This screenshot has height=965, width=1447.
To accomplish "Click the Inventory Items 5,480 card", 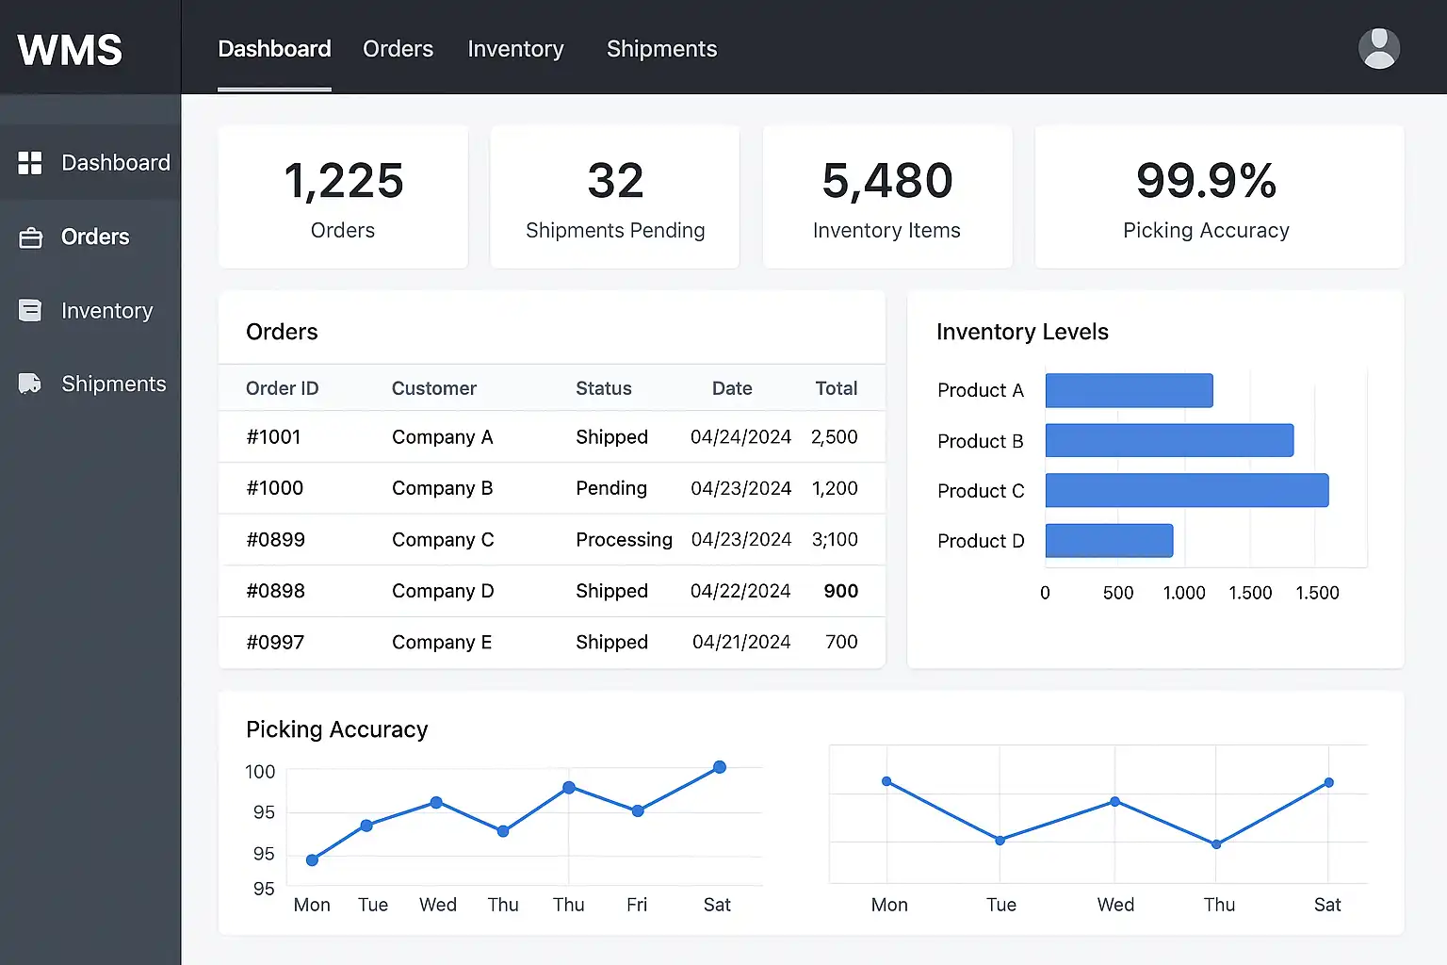I will (887, 197).
